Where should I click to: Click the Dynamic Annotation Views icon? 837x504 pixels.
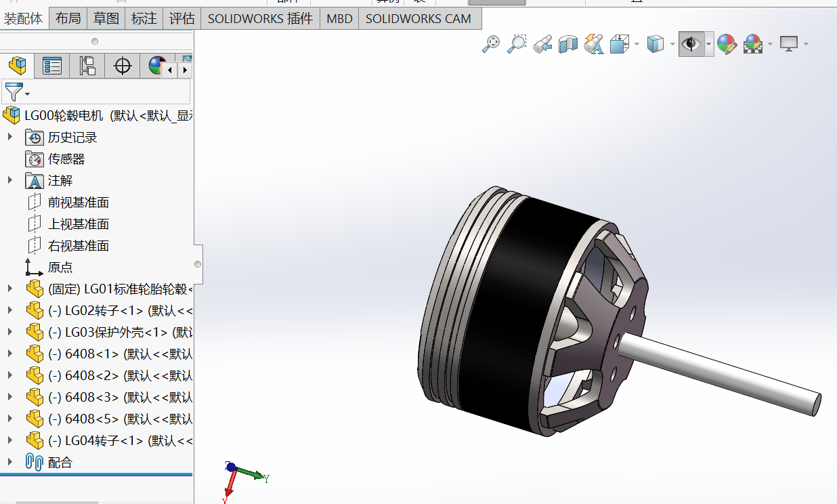point(594,44)
